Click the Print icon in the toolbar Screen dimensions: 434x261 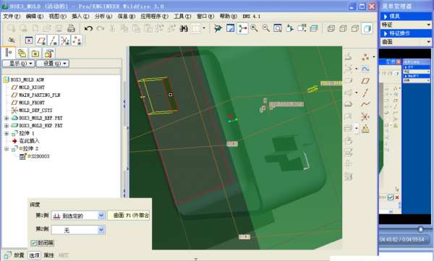pyautogui.click(x=71, y=28)
